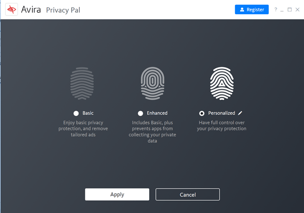Screen dimensions: 304x213
Task: Edit Personalized settings via pencil icon
Action: 240,113
